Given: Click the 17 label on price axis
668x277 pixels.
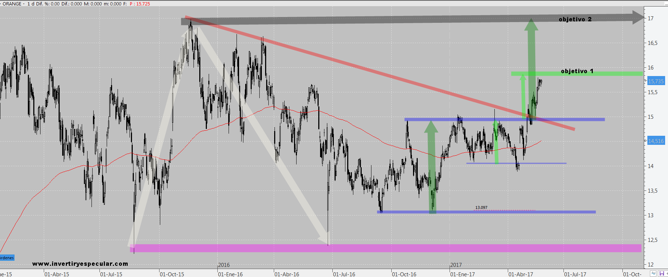Looking at the screenshot, I should pyautogui.click(x=651, y=18).
